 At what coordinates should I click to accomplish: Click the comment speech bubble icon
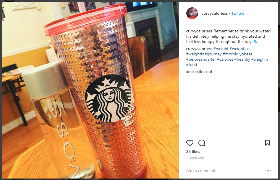(202, 143)
